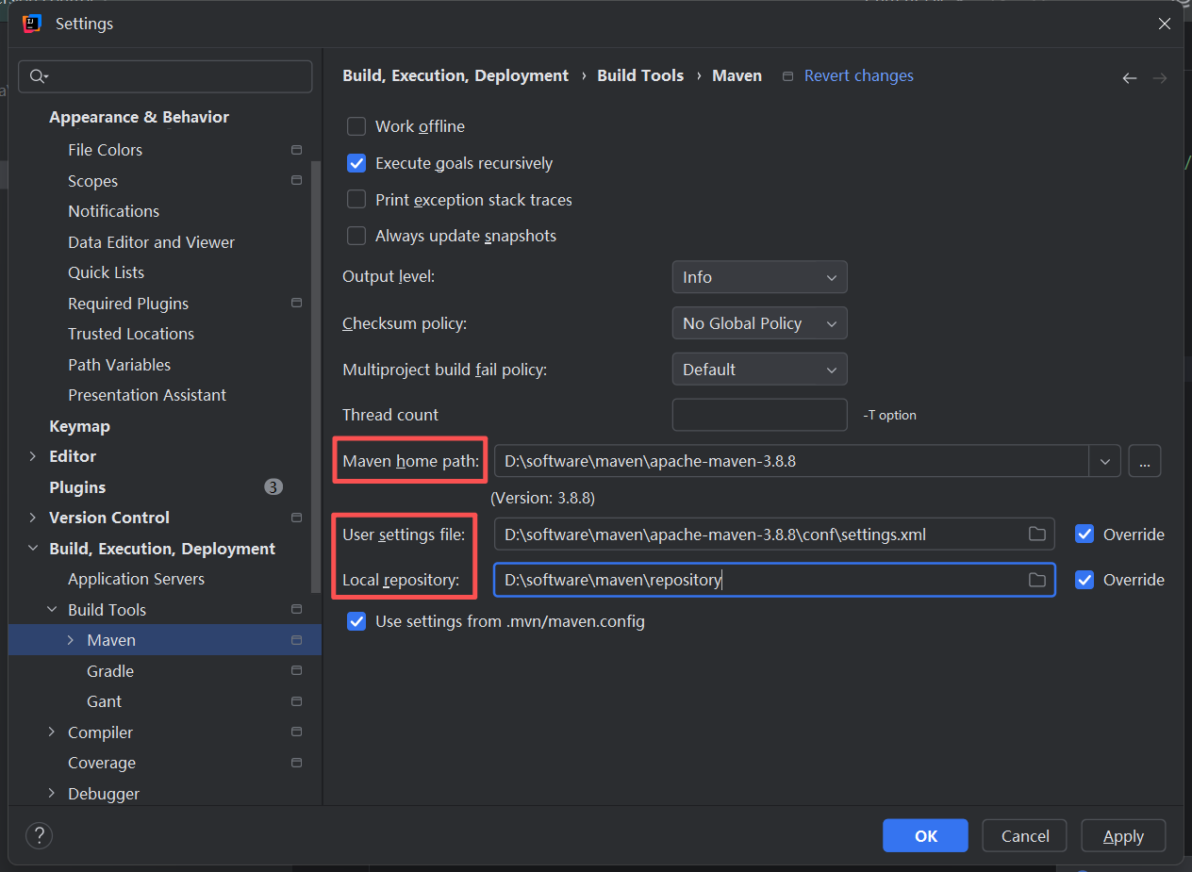Click project-level icon beside Version Control
The height and width of the screenshot is (872, 1192).
(296, 518)
